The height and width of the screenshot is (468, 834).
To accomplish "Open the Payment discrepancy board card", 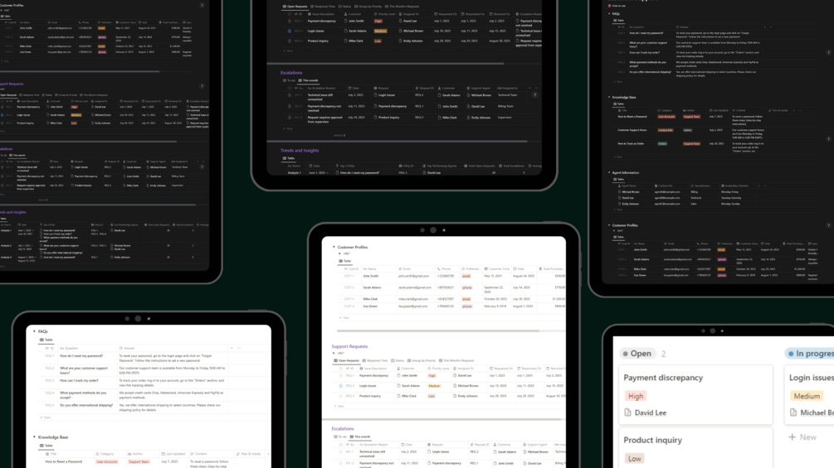I will (x=695, y=394).
